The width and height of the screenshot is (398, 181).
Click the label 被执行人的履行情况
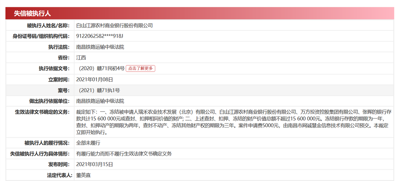click(x=47, y=143)
